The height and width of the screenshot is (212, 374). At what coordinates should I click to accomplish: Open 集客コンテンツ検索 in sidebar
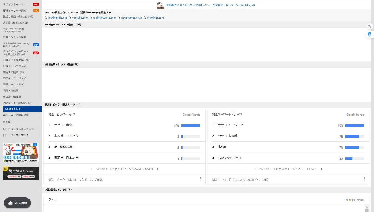pos(15,37)
